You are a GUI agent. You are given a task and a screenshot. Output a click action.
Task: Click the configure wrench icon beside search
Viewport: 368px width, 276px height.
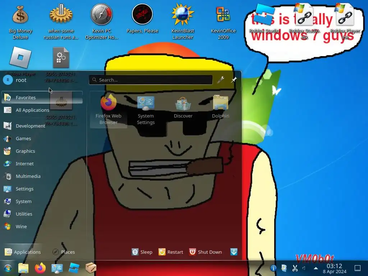click(221, 80)
